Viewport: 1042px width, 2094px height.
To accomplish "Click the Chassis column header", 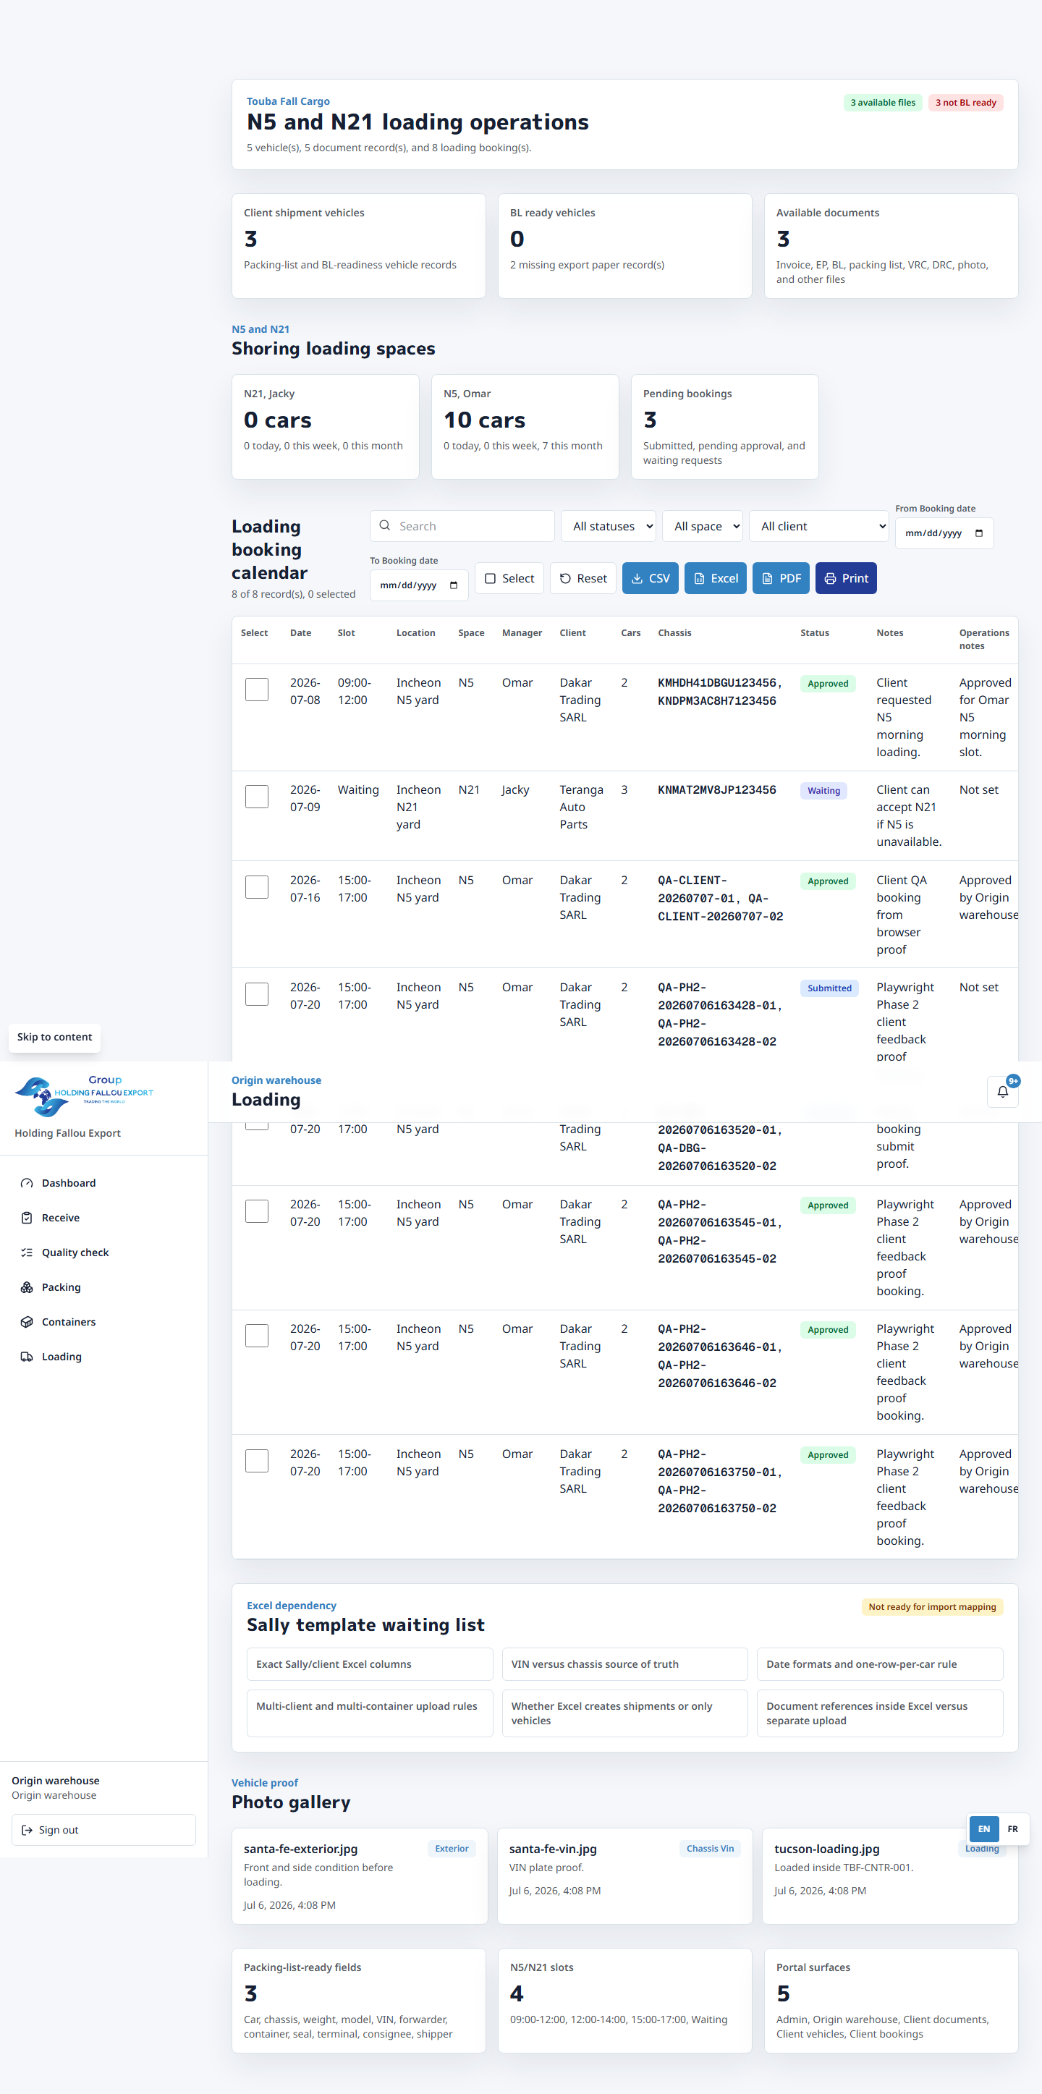I will (x=674, y=633).
